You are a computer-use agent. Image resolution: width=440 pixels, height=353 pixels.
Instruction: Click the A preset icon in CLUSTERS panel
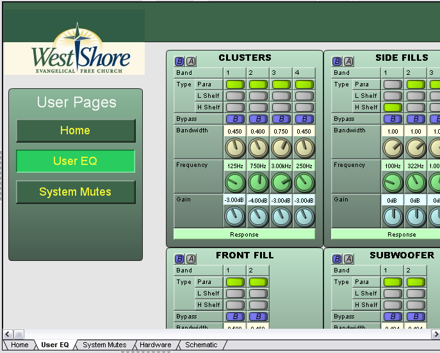tap(191, 61)
